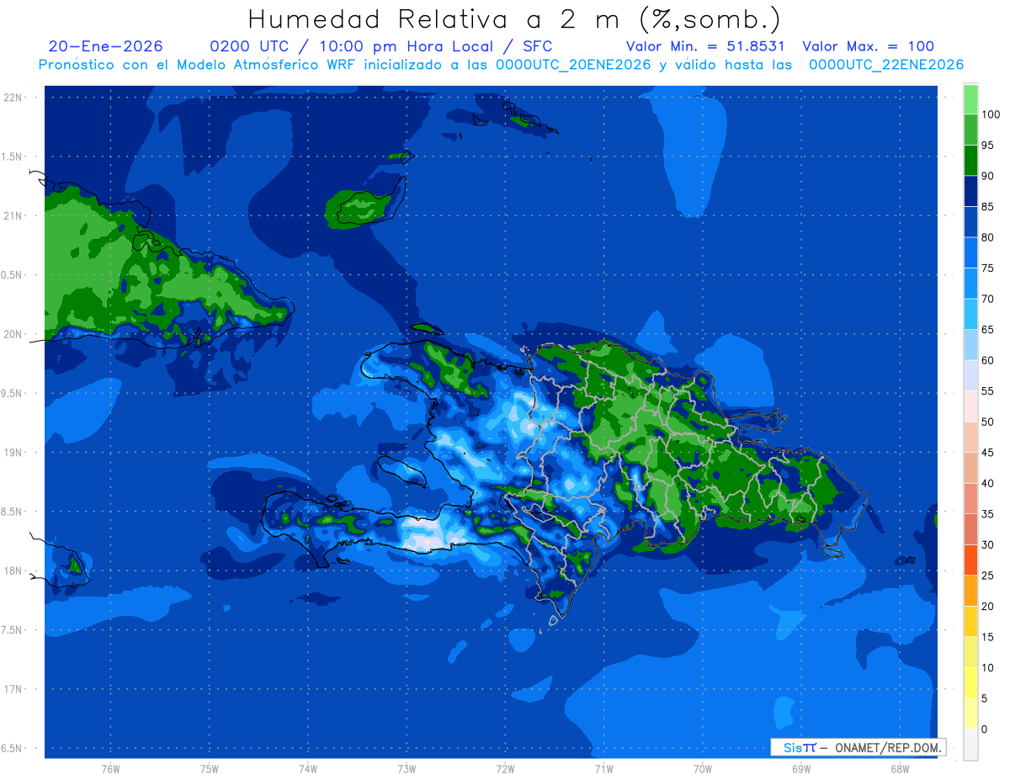Pick the yellow 15–20 legend color
Image resolution: width=1010 pixels, height=780 pixels.
pos(970,621)
